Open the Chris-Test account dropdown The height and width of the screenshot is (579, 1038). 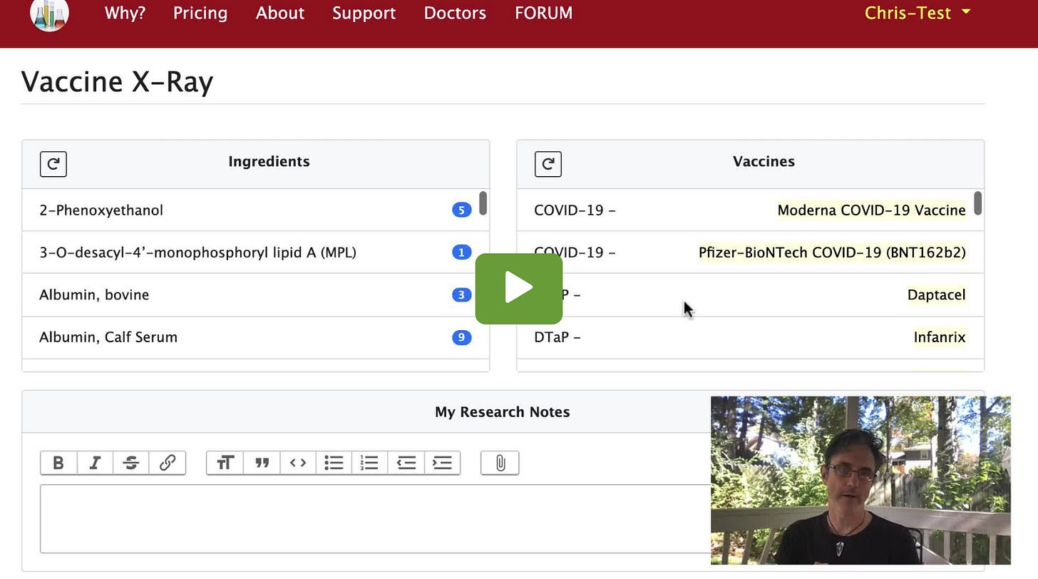click(918, 13)
